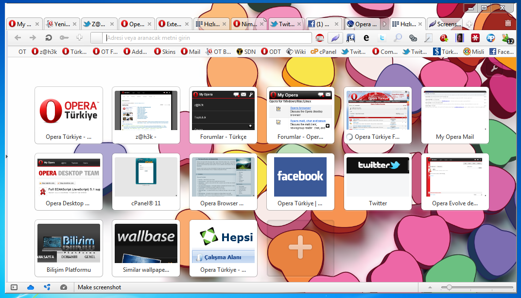Screen dimensions: 521x298
Task: Open the Opera Browser Speed Dial
Action: pos(223,182)
